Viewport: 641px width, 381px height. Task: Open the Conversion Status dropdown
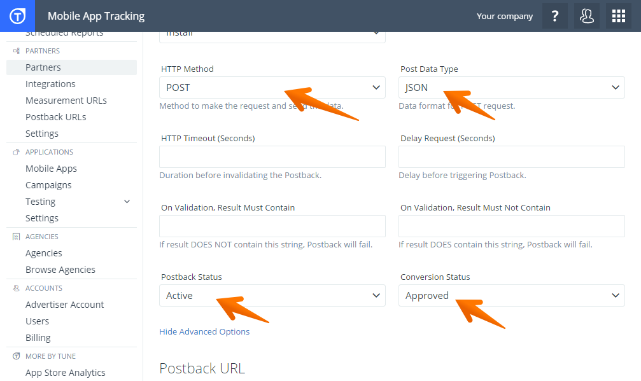pyautogui.click(x=511, y=296)
